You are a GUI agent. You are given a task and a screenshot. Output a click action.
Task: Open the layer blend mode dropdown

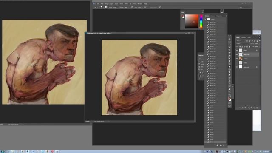pyautogui.click(x=243, y=44)
